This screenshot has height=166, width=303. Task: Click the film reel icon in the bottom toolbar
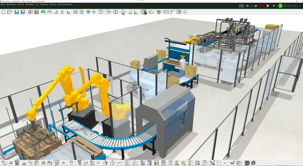coord(253,162)
